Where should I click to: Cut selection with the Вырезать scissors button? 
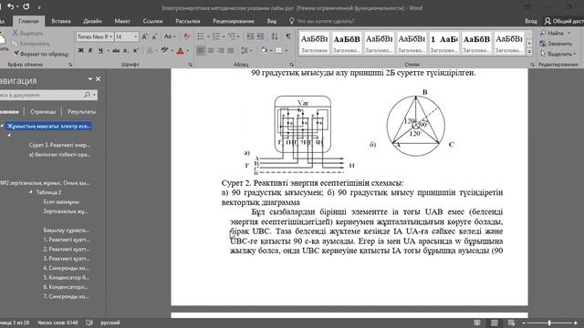click(x=28, y=33)
